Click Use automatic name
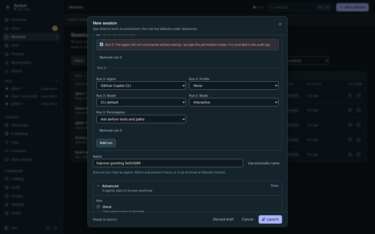 click(264, 163)
